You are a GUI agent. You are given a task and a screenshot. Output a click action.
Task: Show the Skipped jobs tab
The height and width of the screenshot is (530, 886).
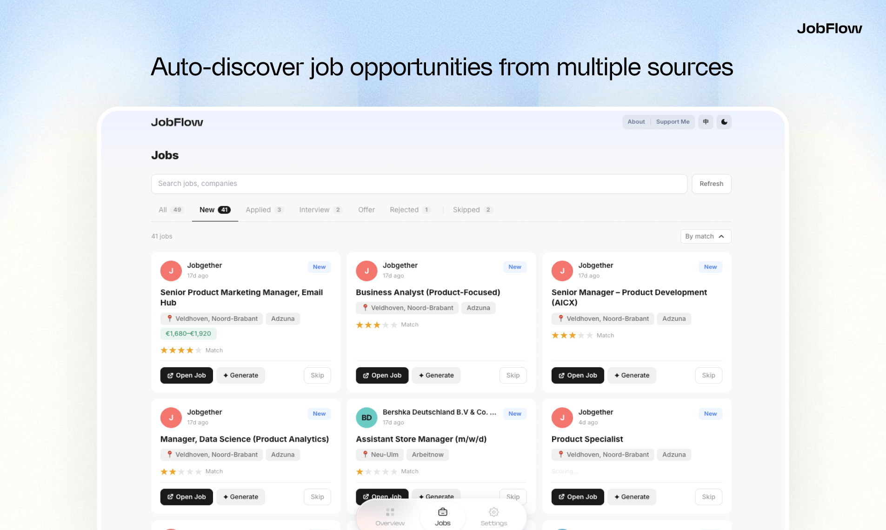472,210
